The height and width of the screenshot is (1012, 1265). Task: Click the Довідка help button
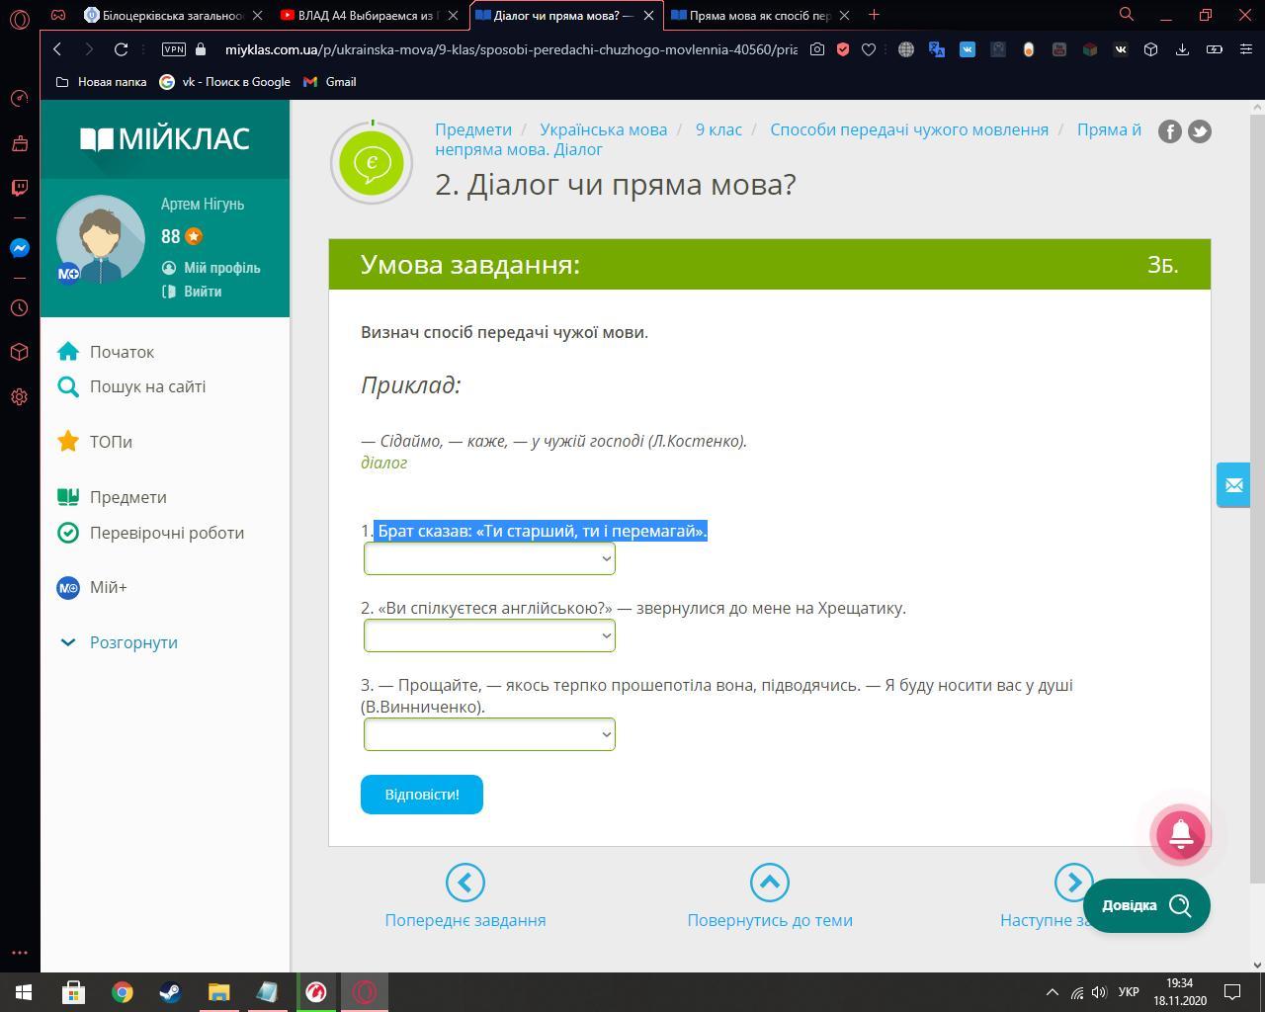click(x=1145, y=905)
